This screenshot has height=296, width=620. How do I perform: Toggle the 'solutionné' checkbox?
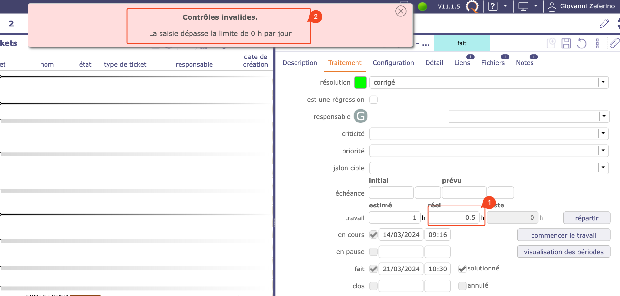pyautogui.click(x=462, y=269)
